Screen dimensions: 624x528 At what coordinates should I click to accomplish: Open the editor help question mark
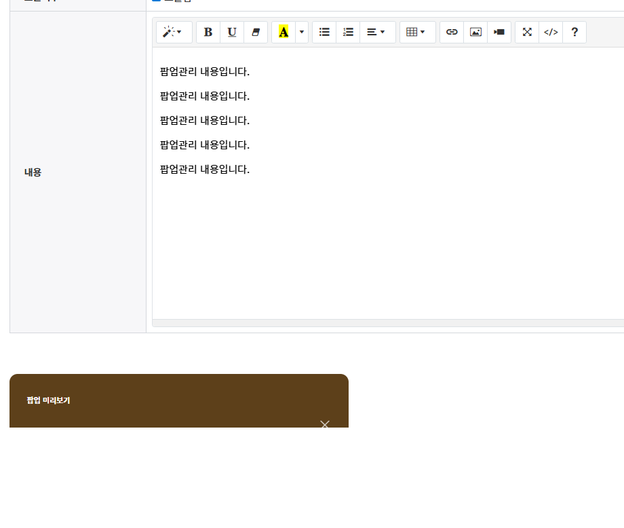point(574,32)
